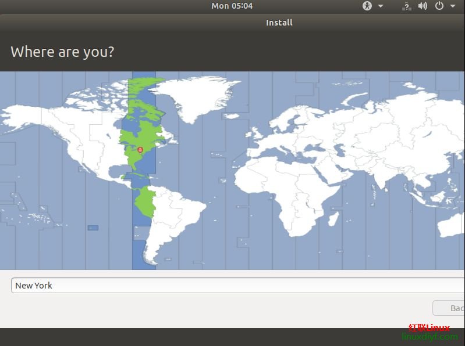Choose Brazil on the timezone map
The height and width of the screenshot is (346, 465).
[180, 203]
